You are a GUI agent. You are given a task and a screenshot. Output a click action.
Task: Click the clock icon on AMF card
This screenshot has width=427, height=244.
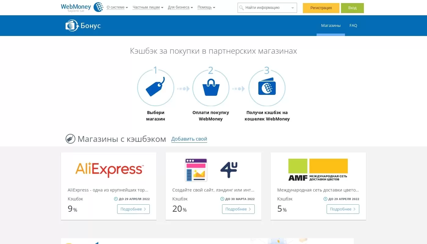[x=325, y=199]
